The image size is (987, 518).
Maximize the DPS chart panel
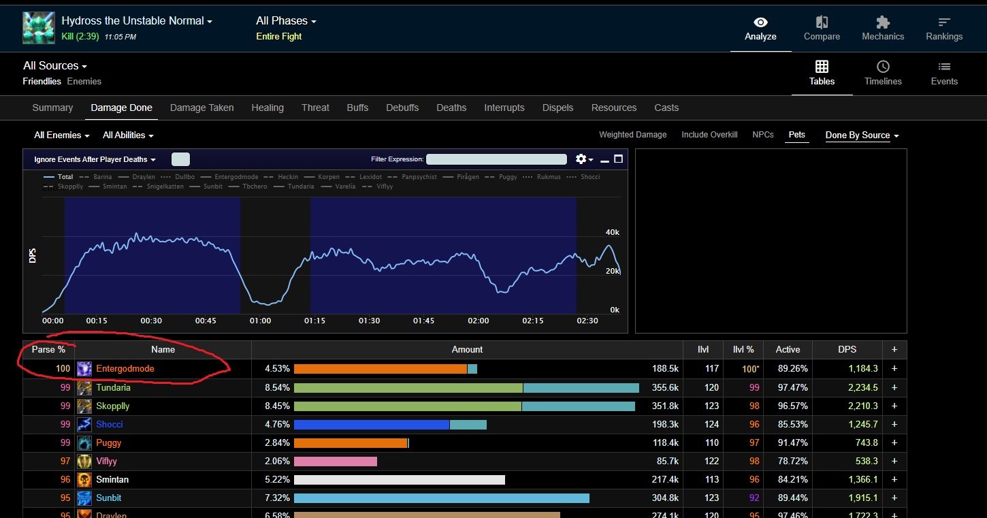618,159
